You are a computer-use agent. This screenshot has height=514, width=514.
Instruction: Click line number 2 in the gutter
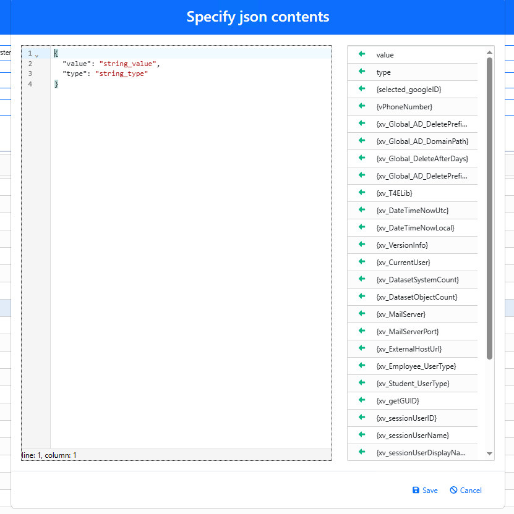pyautogui.click(x=30, y=64)
